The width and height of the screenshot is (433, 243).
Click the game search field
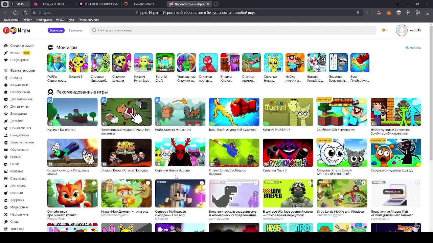coord(233,30)
